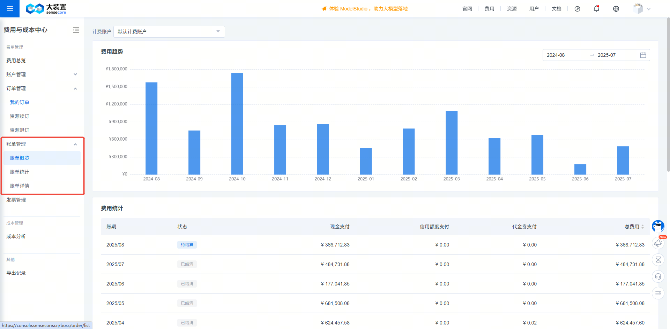Collapse the sidebar using the fold icon
The height and width of the screenshot is (329, 670).
pos(76,30)
